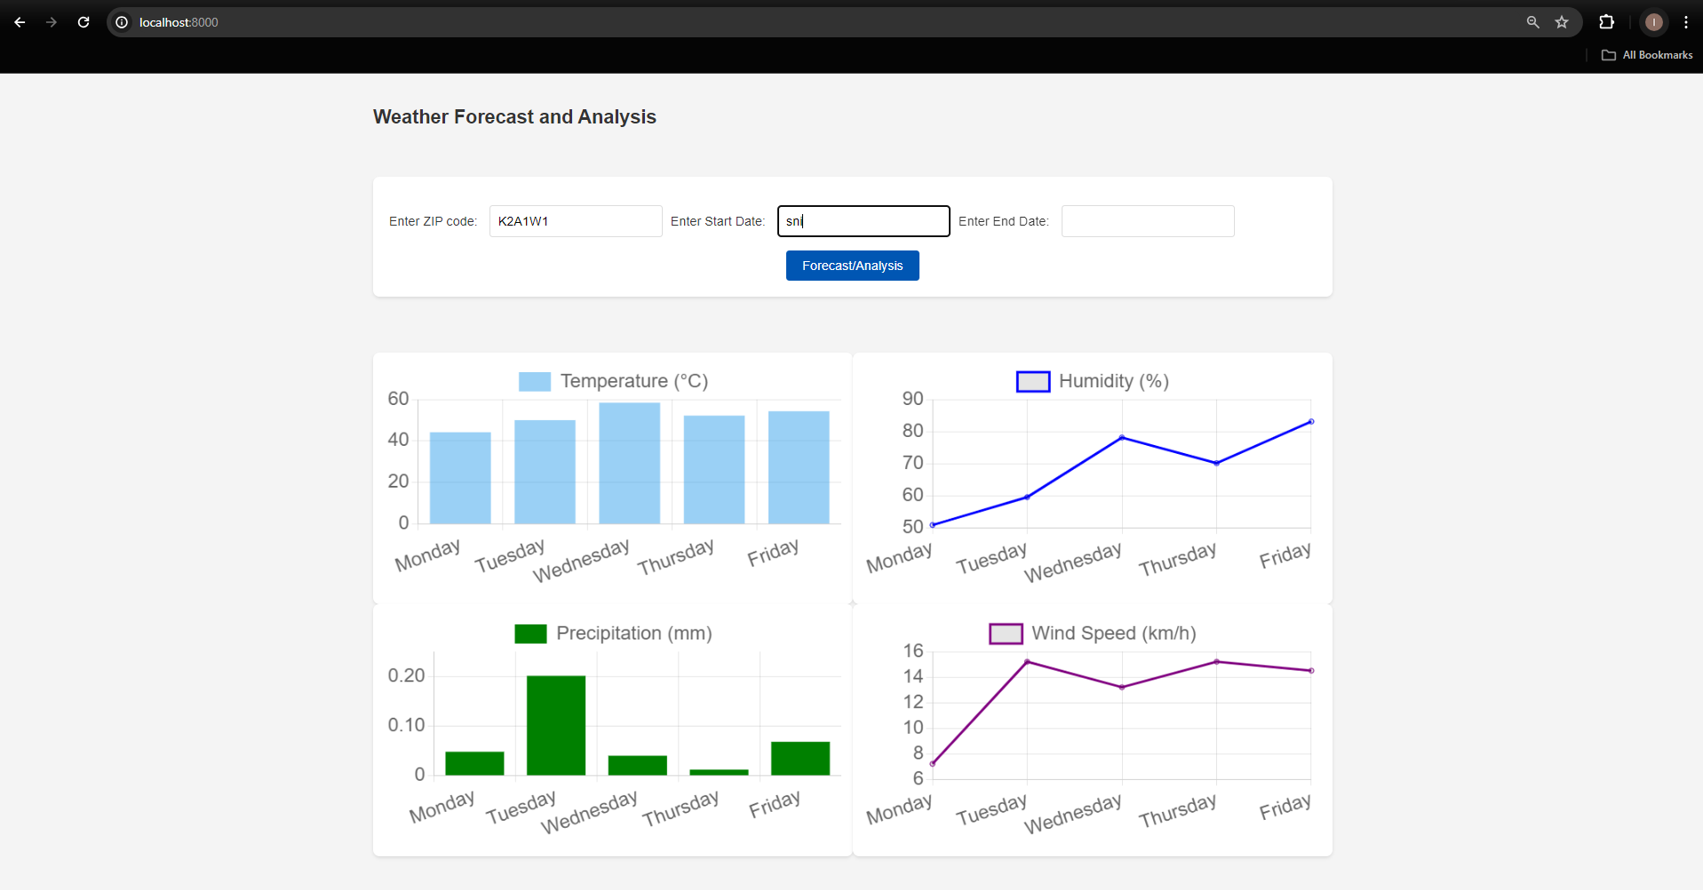This screenshot has height=890, width=1703.
Task: Click the Enter Start Date label
Action: pyautogui.click(x=718, y=221)
